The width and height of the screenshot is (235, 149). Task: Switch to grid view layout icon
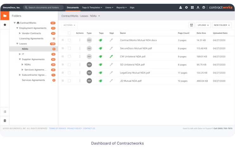click(x=191, y=25)
